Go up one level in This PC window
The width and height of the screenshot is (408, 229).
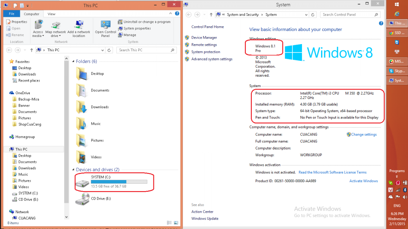(31, 50)
